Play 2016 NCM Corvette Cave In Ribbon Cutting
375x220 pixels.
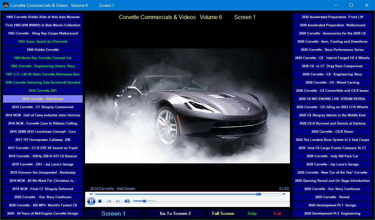pyautogui.click(x=43, y=123)
